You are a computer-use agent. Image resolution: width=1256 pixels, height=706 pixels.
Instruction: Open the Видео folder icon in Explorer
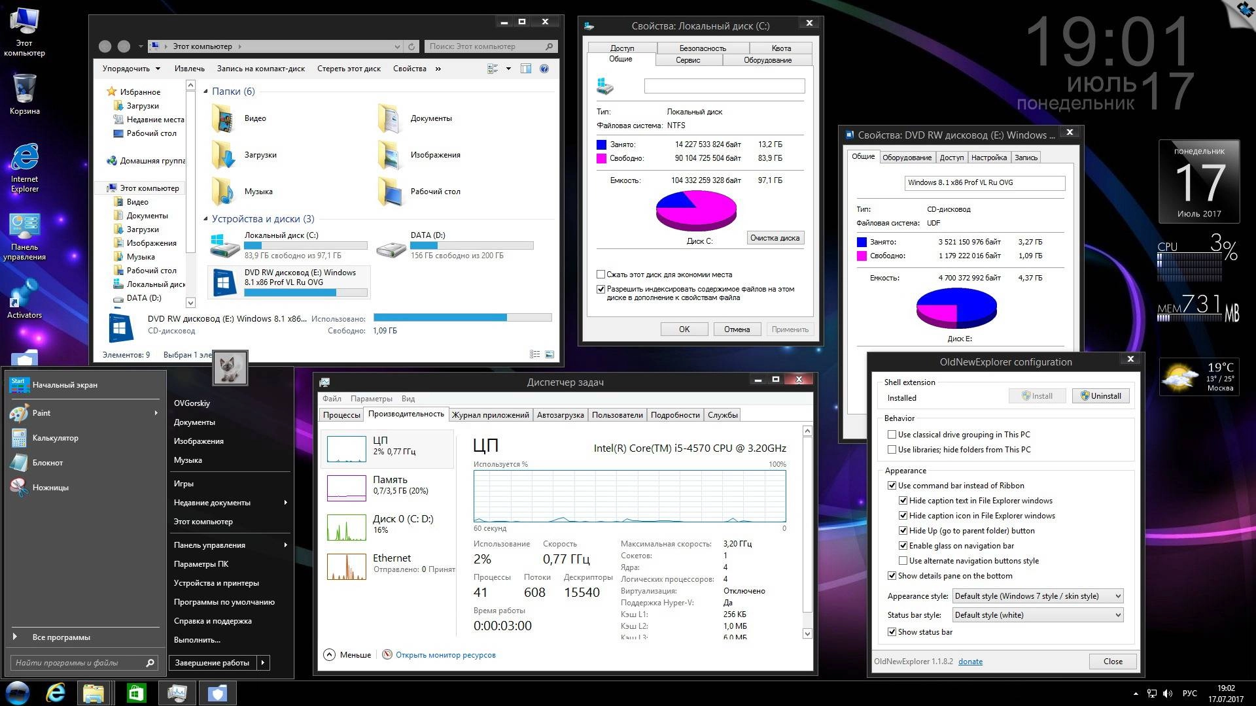click(x=223, y=119)
